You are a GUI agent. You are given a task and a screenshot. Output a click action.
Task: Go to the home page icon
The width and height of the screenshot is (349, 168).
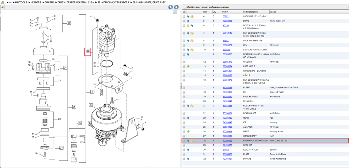pos(3,2)
